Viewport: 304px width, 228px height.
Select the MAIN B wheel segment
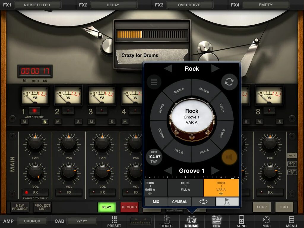[x=204, y=90]
